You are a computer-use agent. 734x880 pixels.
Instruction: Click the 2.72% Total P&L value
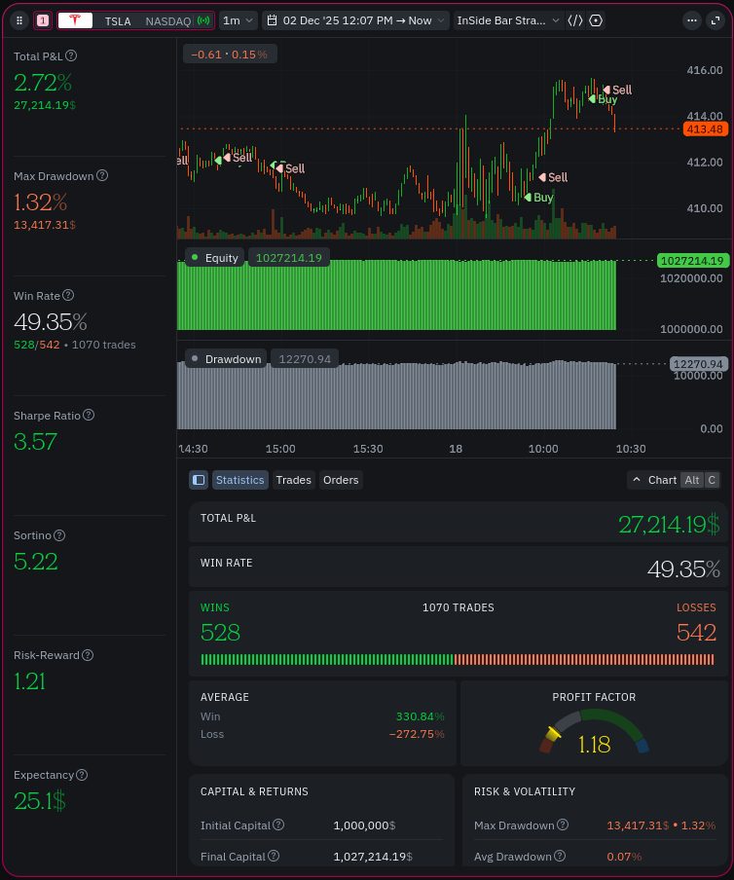pos(43,83)
